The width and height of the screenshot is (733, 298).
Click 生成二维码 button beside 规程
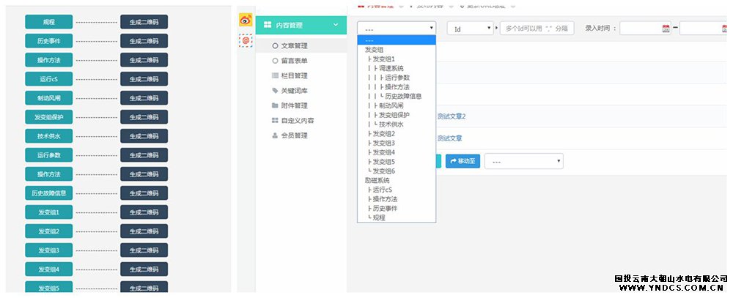[144, 22]
